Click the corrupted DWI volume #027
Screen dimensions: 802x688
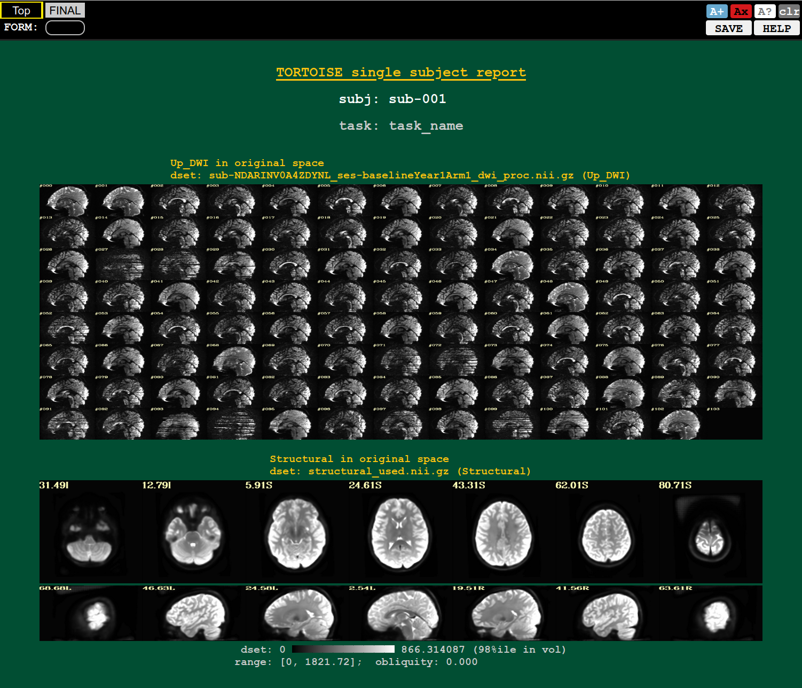pos(123,264)
